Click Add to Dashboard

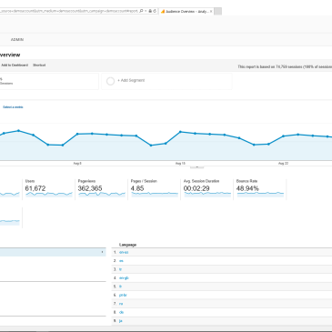[x=15, y=65]
